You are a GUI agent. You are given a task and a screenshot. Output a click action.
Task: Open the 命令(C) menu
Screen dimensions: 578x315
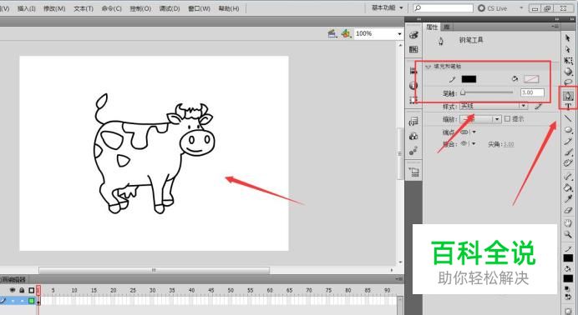point(112,8)
